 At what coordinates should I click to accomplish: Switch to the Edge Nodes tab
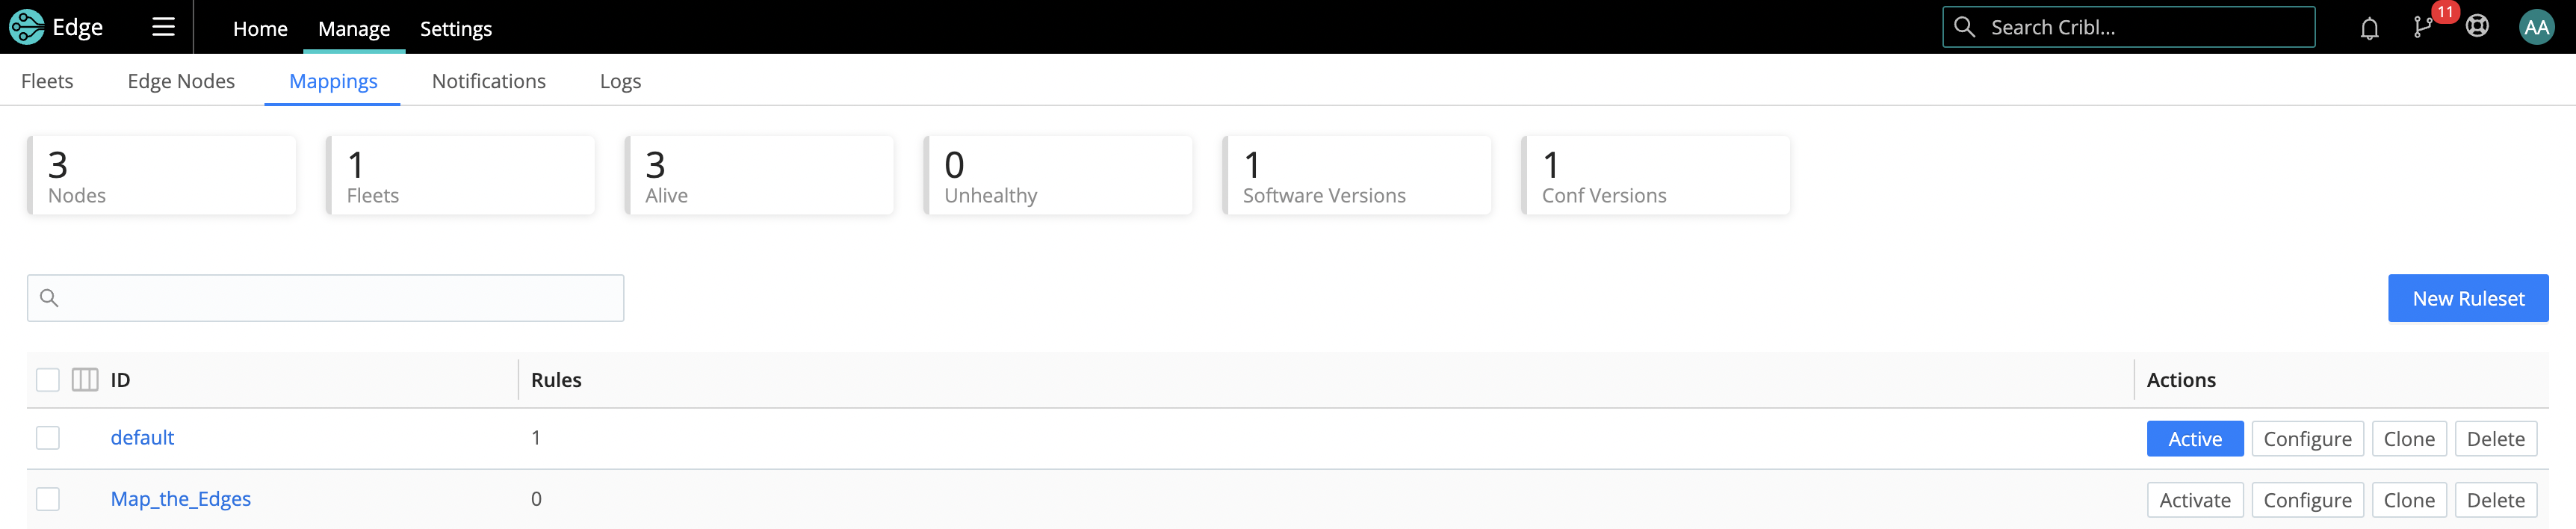[x=180, y=81]
